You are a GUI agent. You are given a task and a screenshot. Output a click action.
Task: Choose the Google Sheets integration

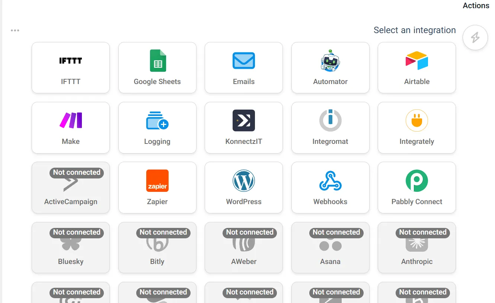[157, 67]
